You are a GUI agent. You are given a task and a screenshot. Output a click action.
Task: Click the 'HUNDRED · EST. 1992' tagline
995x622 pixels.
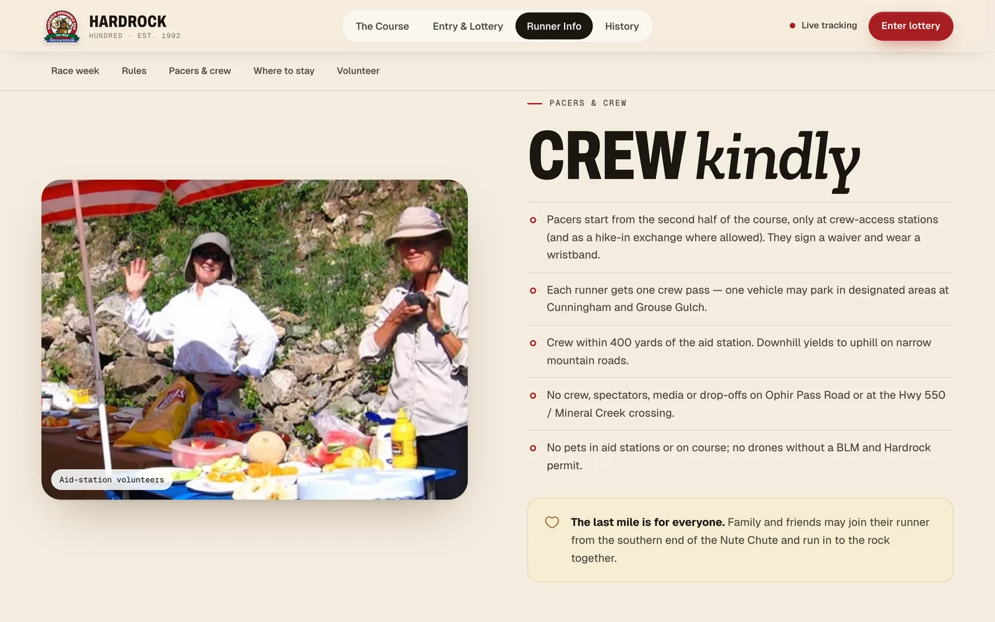135,36
